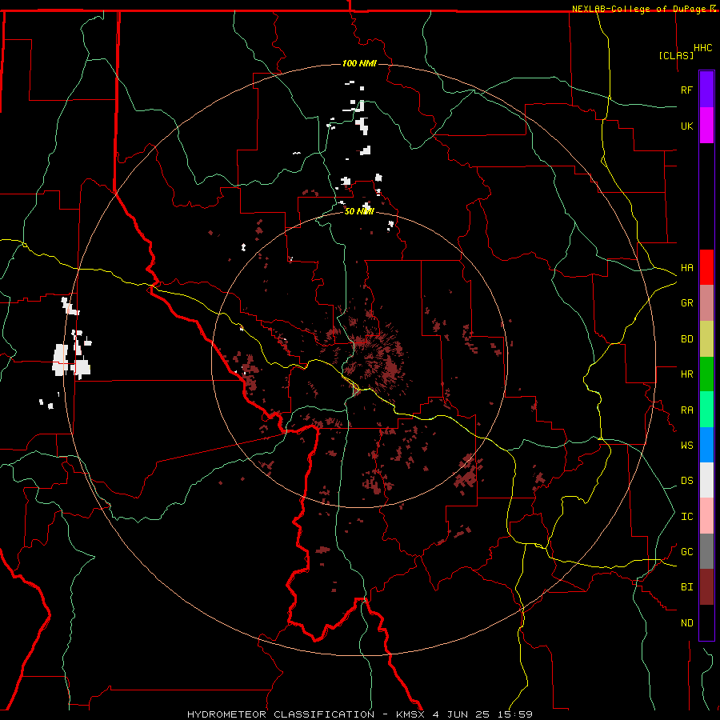Screen dimensions: 720x720
Task: Click the ND legend label
Action: click(x=686, y=623)
